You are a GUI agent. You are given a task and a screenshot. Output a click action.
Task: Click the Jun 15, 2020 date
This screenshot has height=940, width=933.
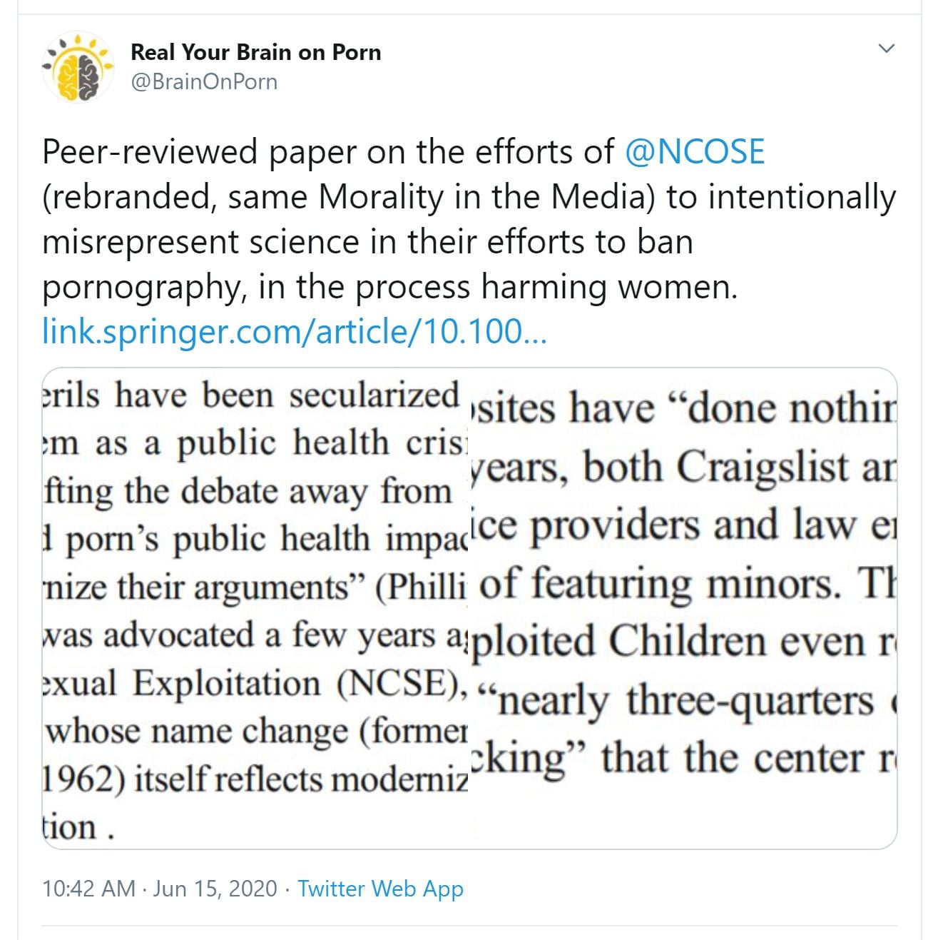215,889
